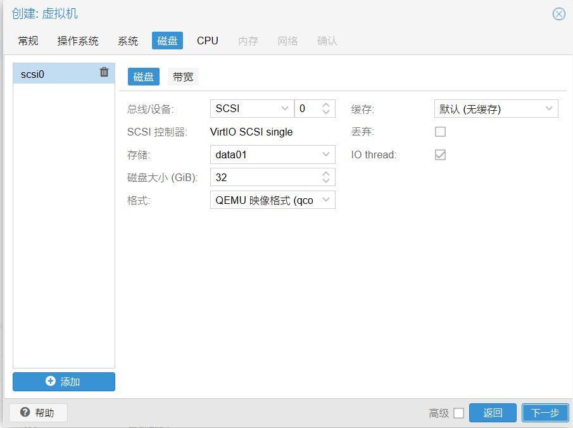The height and width of the screenshot is (428, 573).
Task: Select the scsi0 disk entry
Action: point(64,73)
